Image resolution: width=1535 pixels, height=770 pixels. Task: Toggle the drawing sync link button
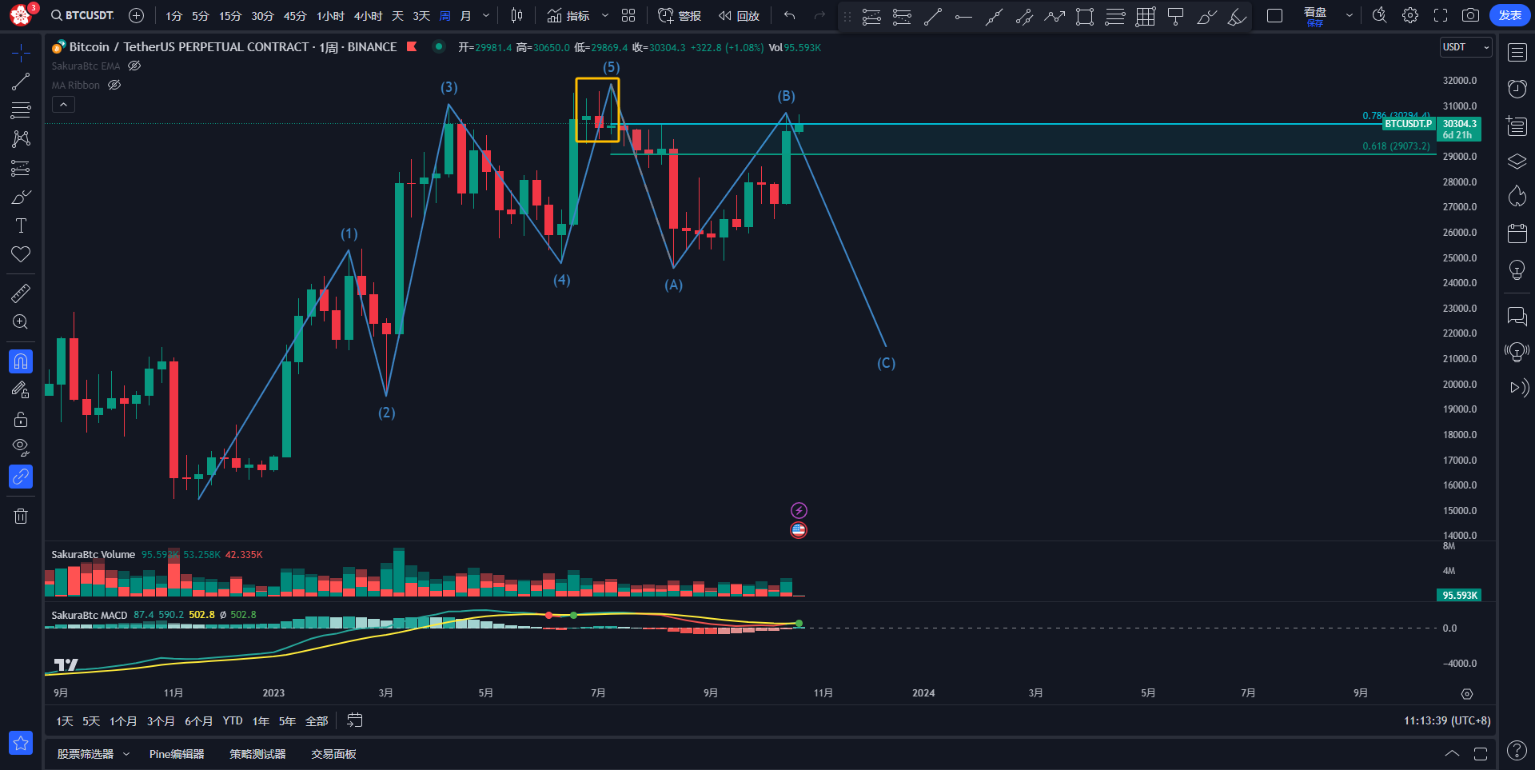coord(21,477)
